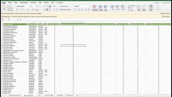
Task: Select the Executive Summary sheet tab
Action: pos(15,95)
